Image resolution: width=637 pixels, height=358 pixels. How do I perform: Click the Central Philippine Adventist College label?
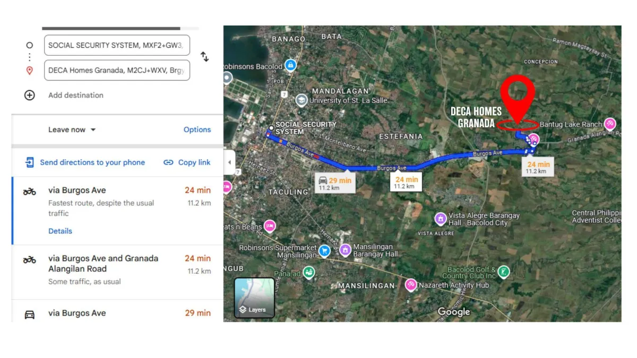(597, 216)
